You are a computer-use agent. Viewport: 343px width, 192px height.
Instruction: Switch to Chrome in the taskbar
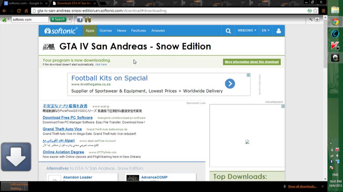tap(335, 22)
